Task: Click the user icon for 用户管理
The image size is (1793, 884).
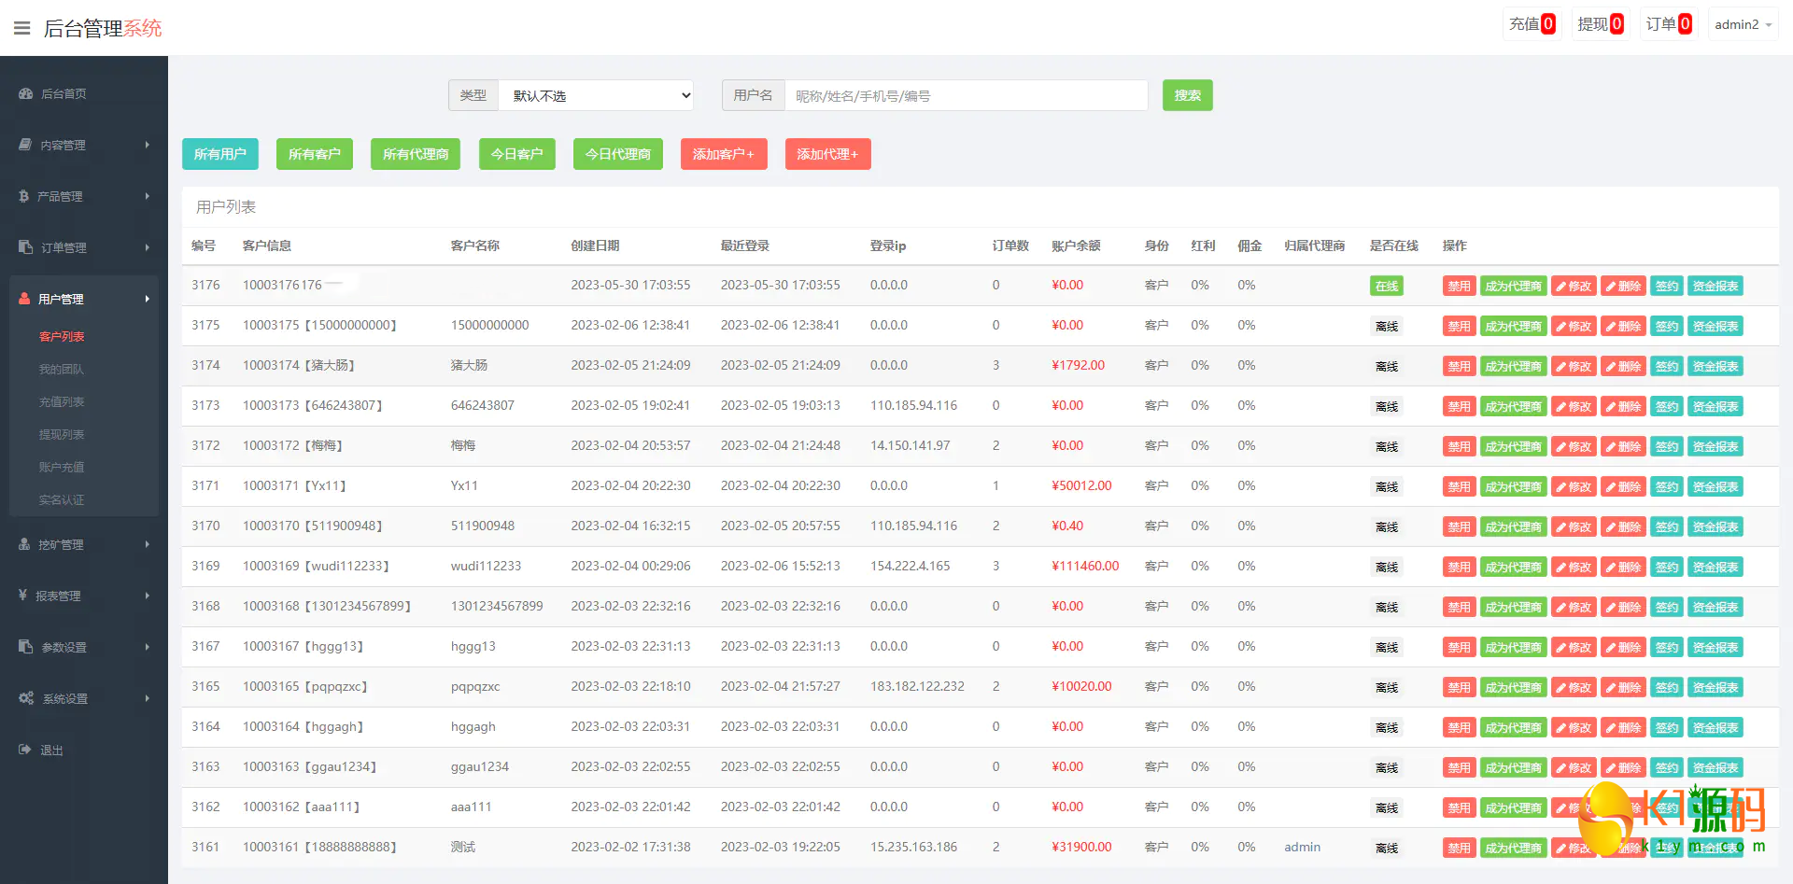Action: pyautogui.click(x=24, y=299)
